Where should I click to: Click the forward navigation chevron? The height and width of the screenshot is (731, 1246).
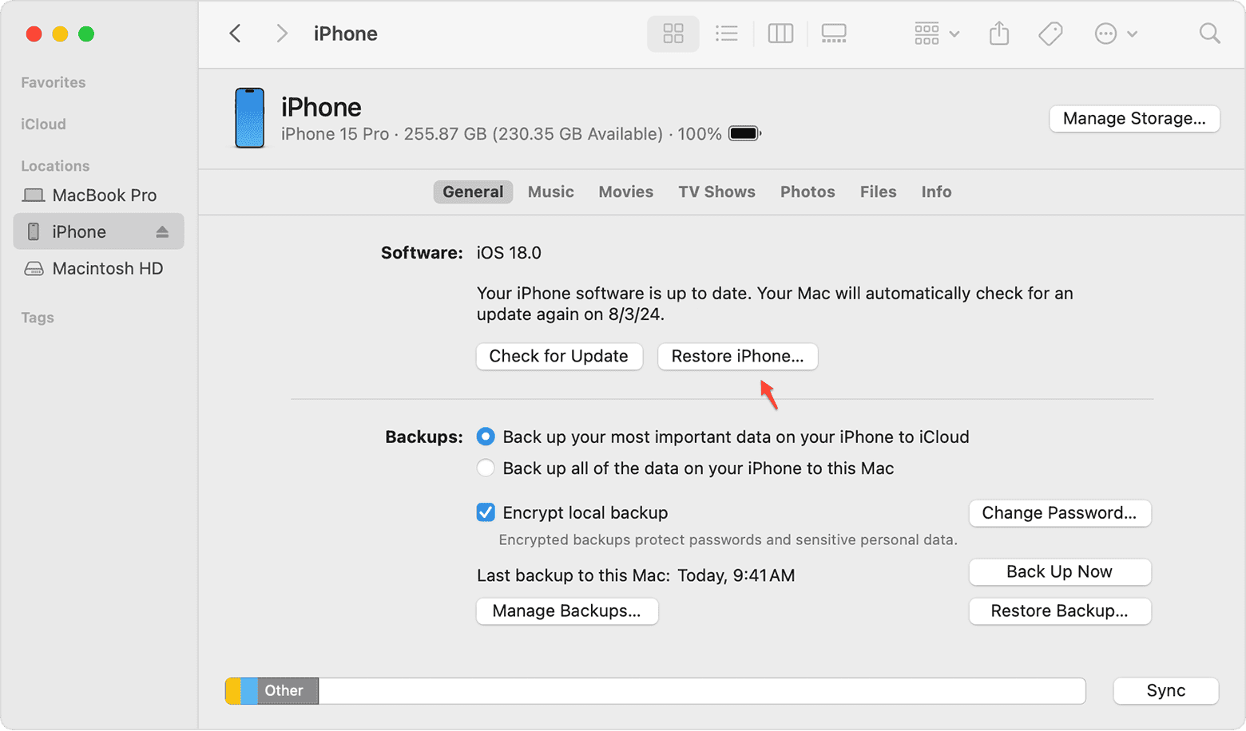(281, 34)
